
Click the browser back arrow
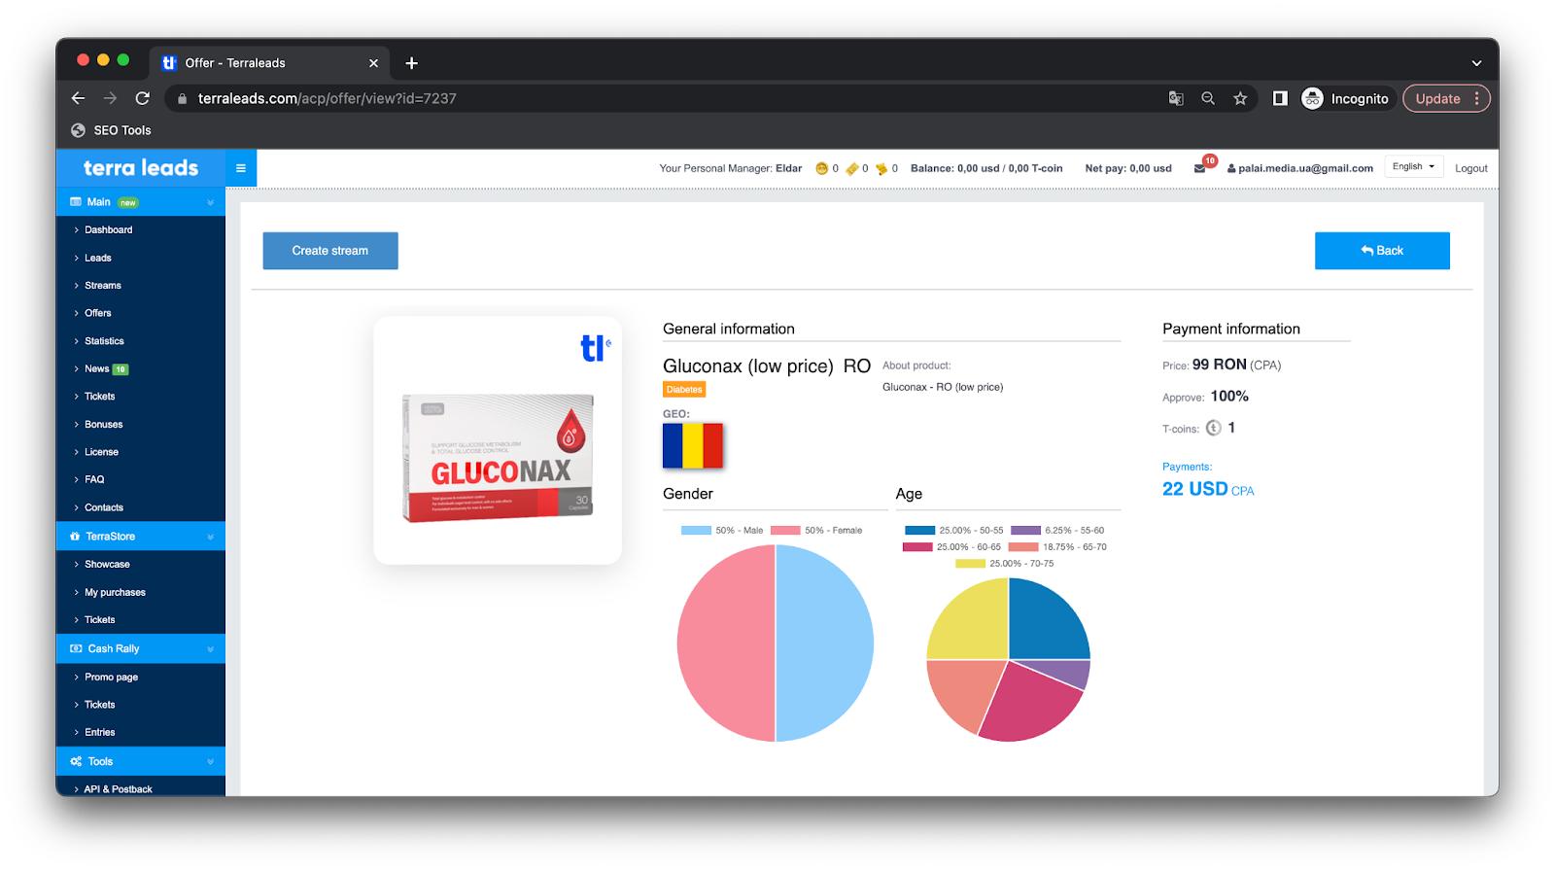78,98
